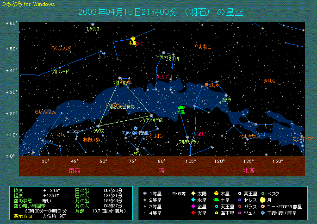Click the パラス Pallas icon in the legend

240,206
